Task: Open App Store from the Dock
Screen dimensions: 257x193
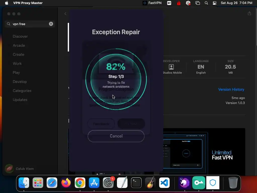Action: pos(94,183)
